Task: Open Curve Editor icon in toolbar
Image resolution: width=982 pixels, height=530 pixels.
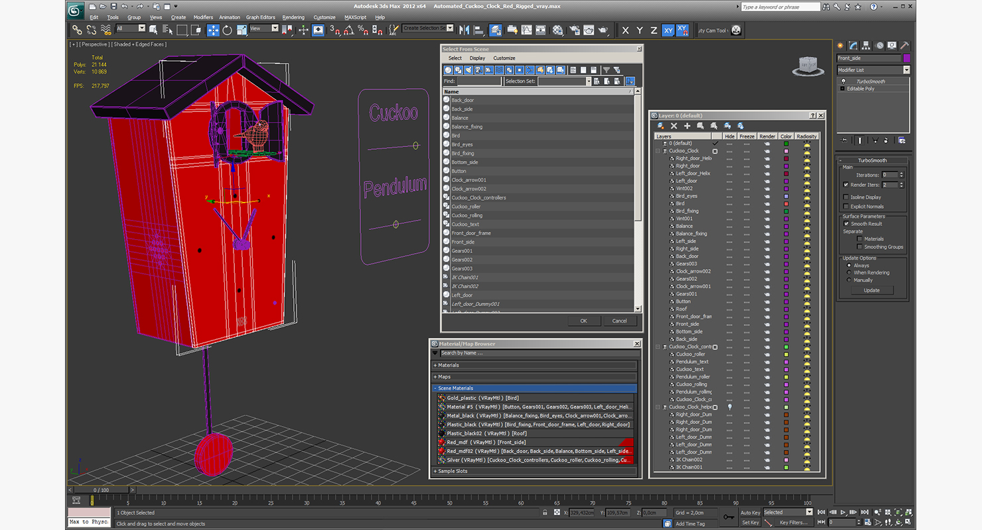Action: click(526, 30)
